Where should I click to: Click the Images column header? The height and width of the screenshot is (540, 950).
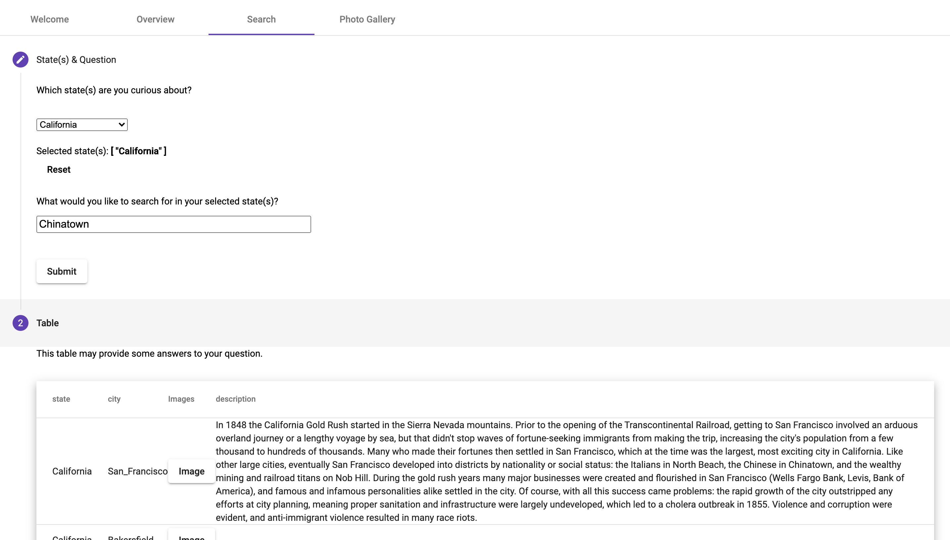(181, 399)
